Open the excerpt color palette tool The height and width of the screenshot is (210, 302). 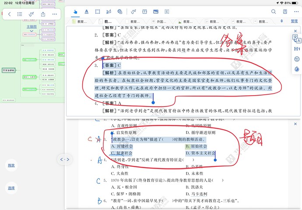(120, 12)
